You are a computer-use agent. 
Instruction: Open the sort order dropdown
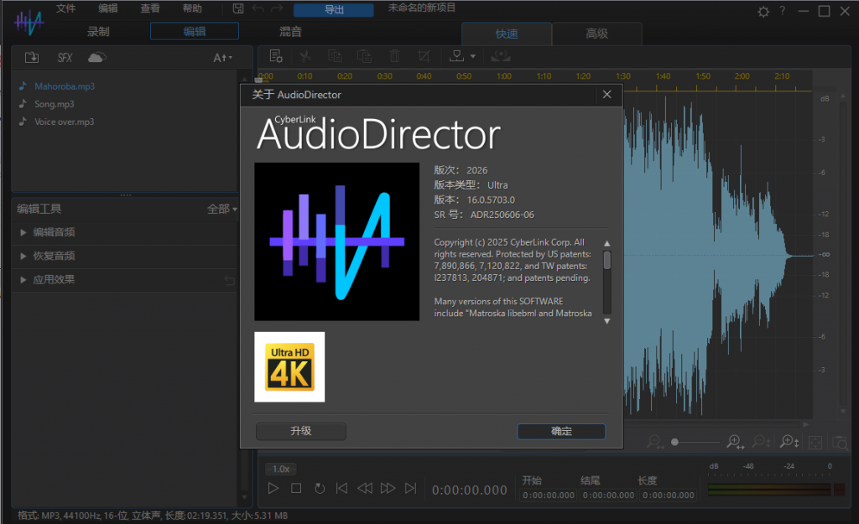tap(222, 57)
